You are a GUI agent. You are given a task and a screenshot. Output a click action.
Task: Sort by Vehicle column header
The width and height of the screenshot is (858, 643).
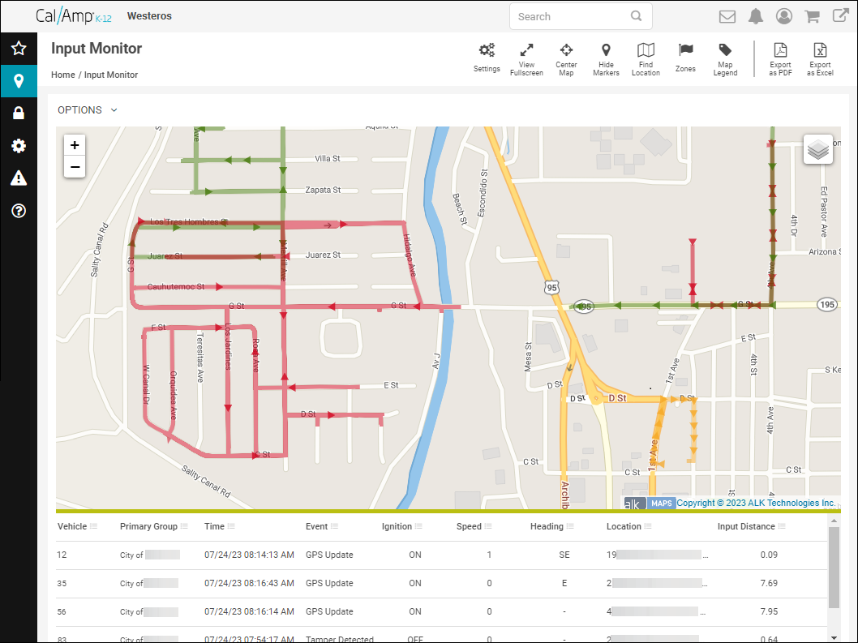click(71, 526)
